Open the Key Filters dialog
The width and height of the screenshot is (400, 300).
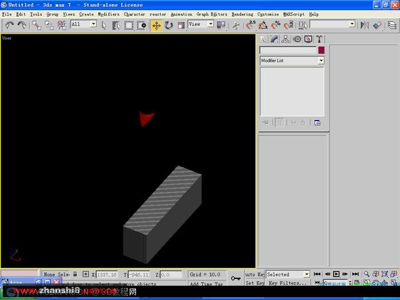287,283
